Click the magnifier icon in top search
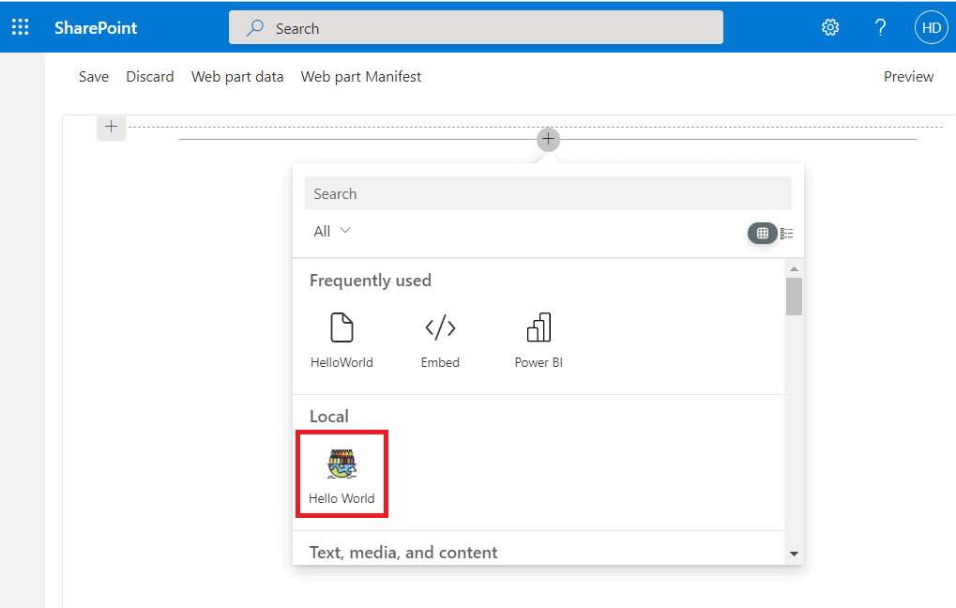This screenshot has width=956, height=608. 255,27
